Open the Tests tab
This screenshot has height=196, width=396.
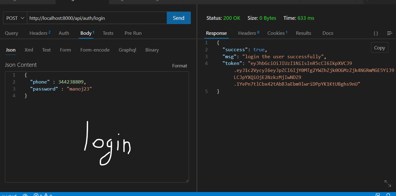click(108, 33)
